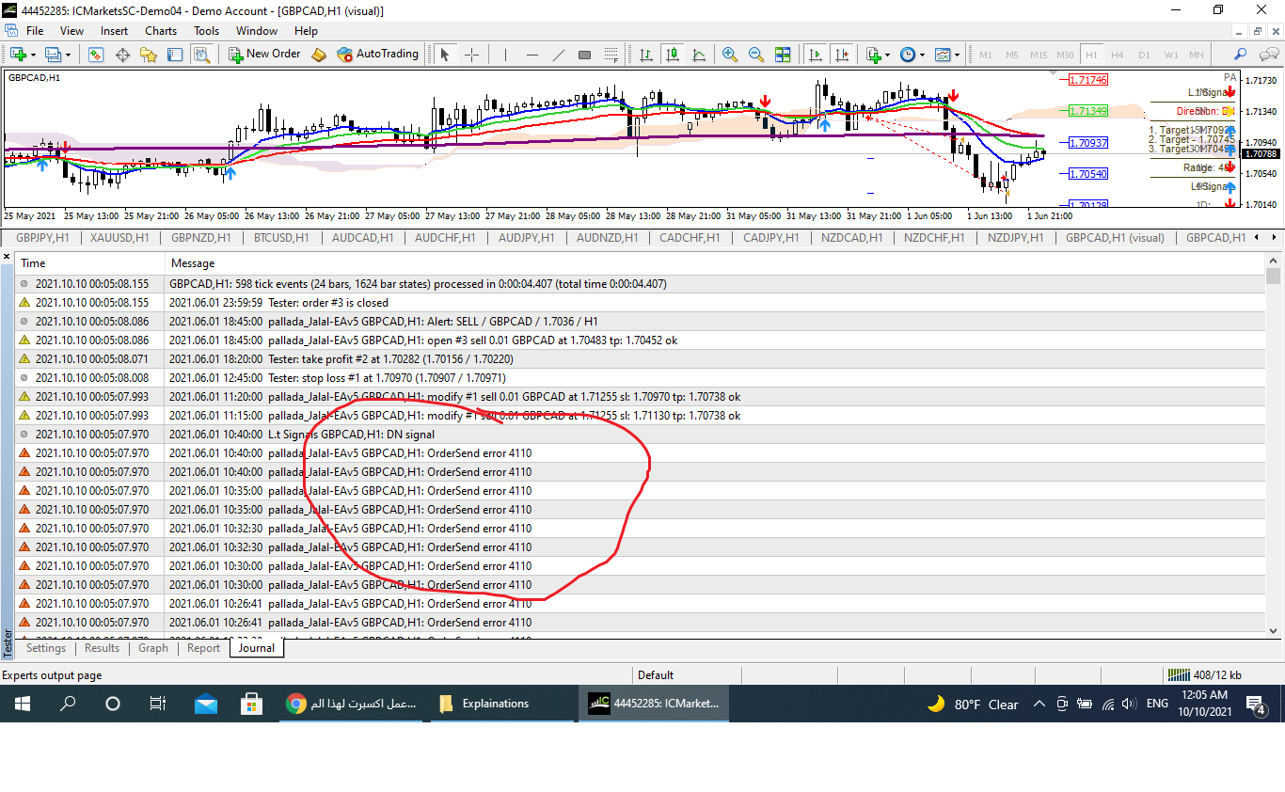The height and width of the screenshot is (792, 1285).
Task: Click the Zoom Out magnifier icon
Action: tap(755, 55)
